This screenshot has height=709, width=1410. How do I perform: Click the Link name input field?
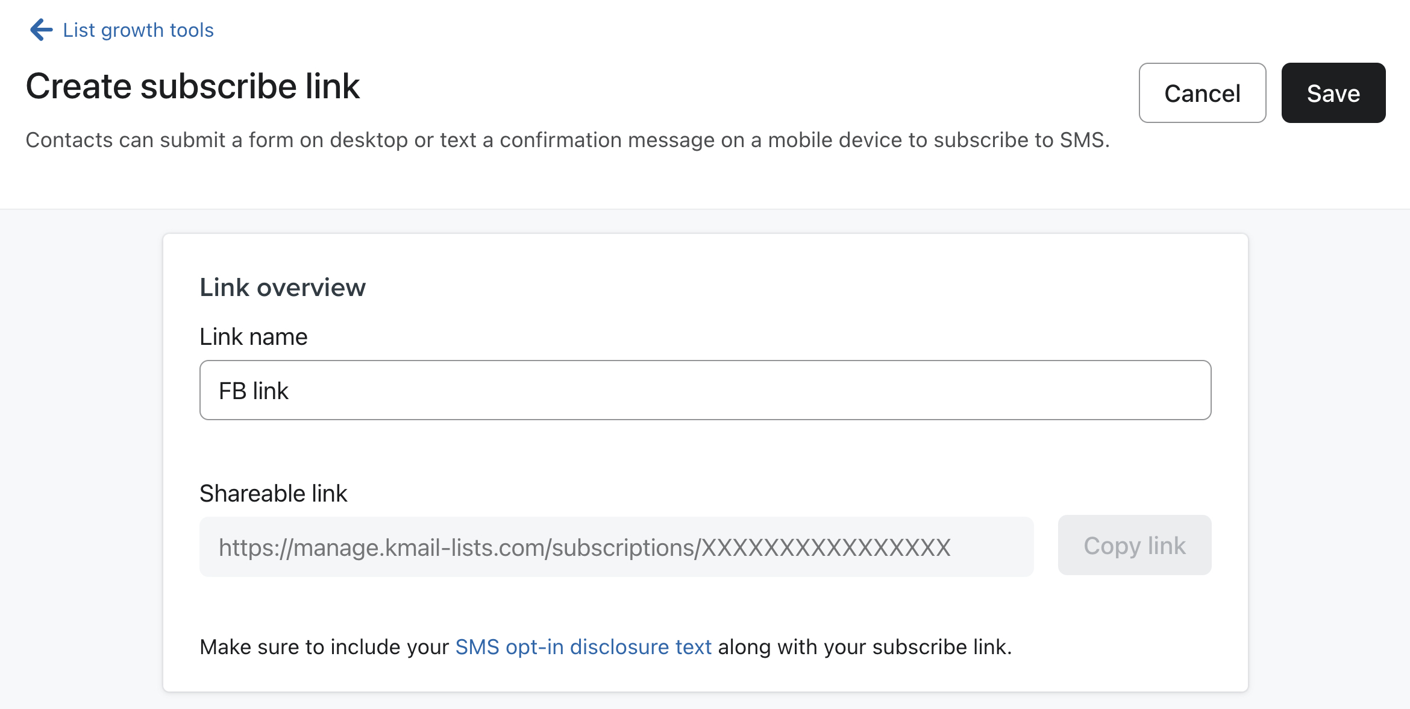705,389
